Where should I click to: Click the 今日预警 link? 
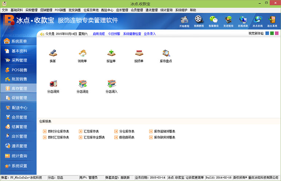[114, 34]
